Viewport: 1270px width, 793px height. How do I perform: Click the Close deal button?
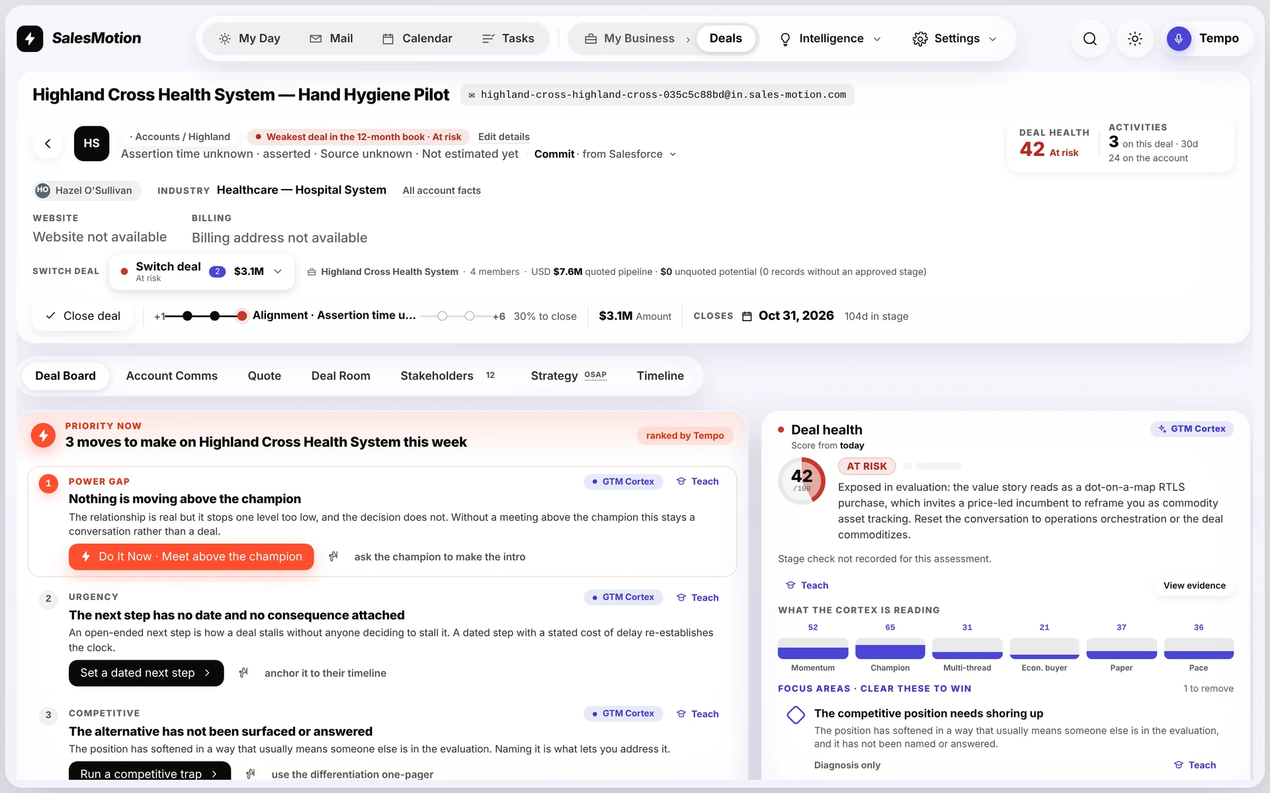coord(83,316)
